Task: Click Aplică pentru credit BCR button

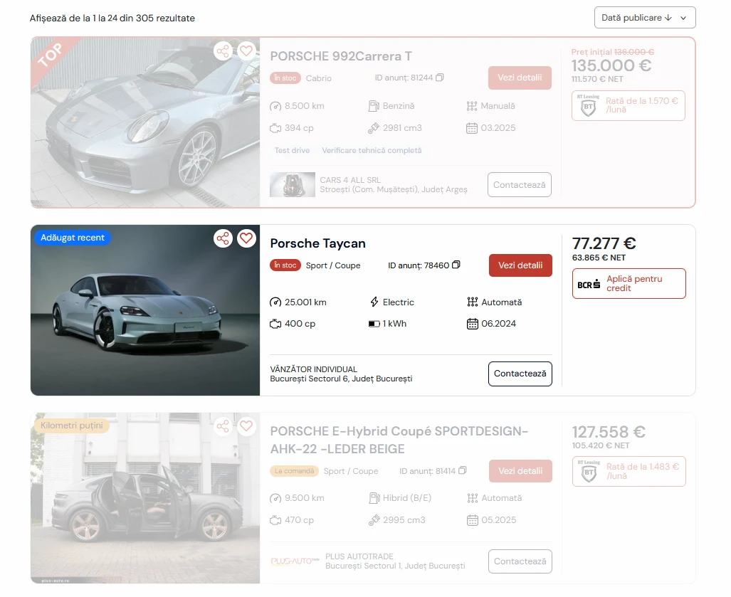Action: (x=629, y=283)
